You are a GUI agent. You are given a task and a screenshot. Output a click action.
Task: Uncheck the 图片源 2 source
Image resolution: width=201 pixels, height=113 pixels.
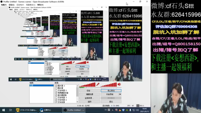coord(56,86)
